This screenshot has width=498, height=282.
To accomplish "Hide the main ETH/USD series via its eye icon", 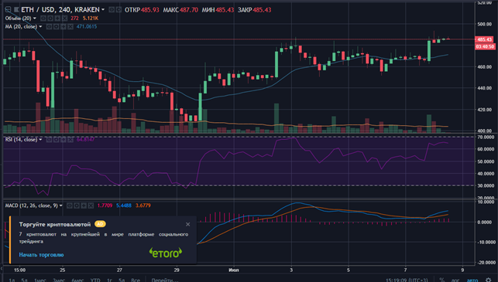I will 112,10.
